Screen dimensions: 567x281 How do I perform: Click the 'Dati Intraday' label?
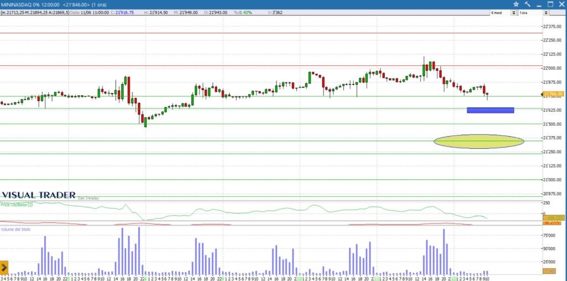tap(88, 198)
